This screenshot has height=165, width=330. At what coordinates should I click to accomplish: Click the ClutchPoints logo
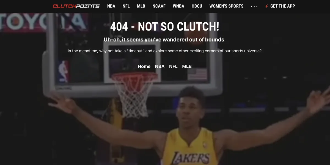76,6
